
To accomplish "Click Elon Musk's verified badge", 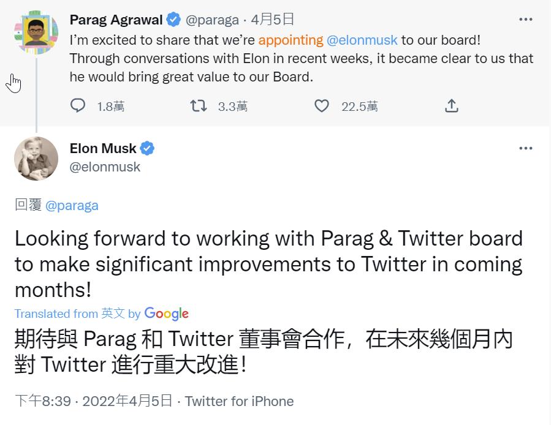I will point(147,148).
